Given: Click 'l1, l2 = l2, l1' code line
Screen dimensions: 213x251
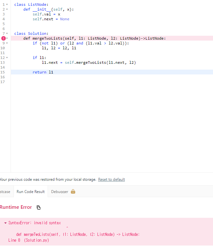Looking at the screenshot, I should (59, 48).
